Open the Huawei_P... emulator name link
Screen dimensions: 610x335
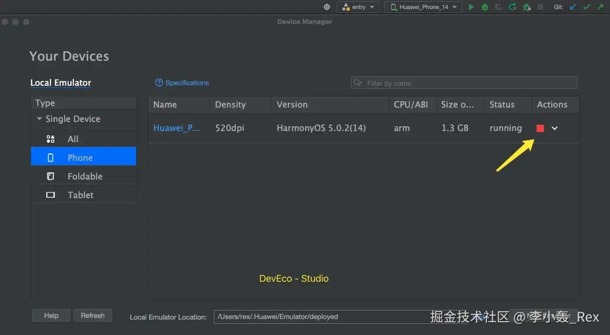click(177, 128)
